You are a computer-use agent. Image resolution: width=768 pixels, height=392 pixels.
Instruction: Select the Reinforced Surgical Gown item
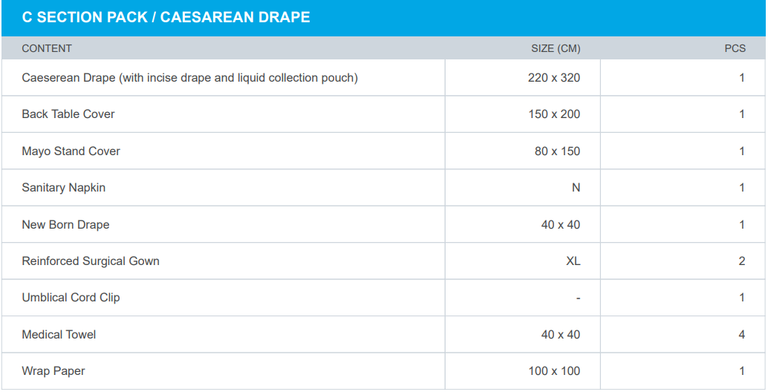(x=91, y=261)
